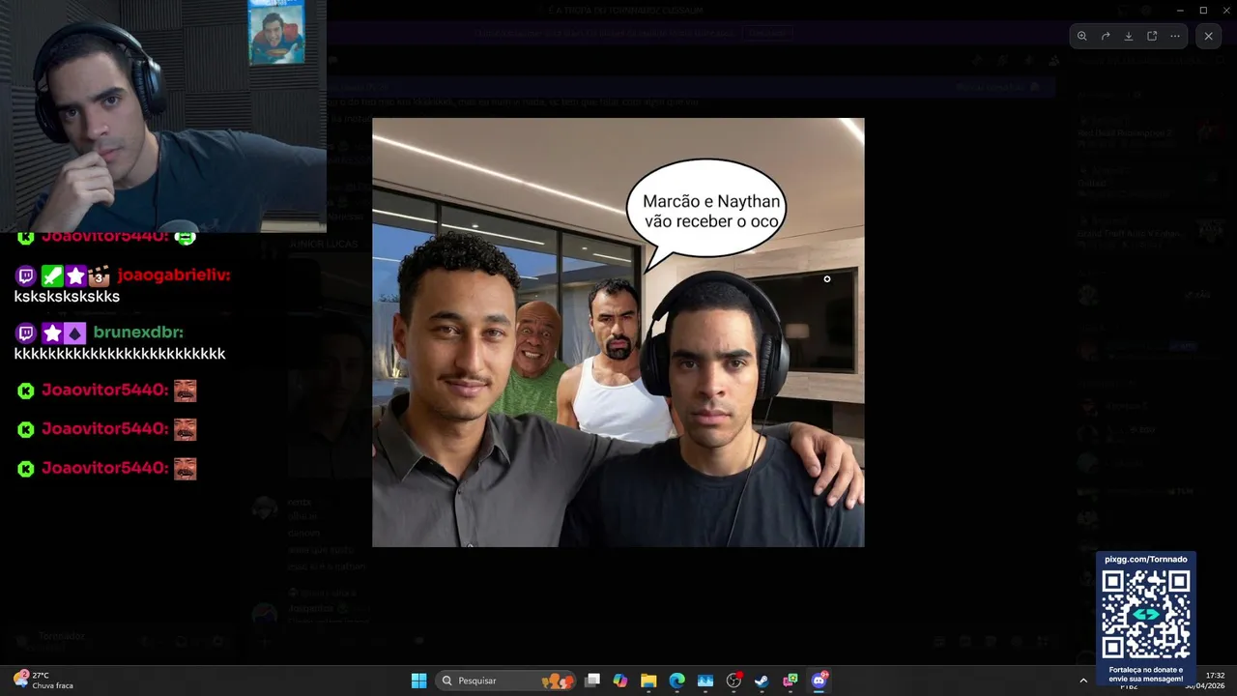Click the Pesquisar taskbar search box

point(505,681)
